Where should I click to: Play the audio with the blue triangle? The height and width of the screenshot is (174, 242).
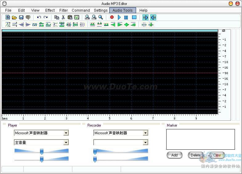119,17
